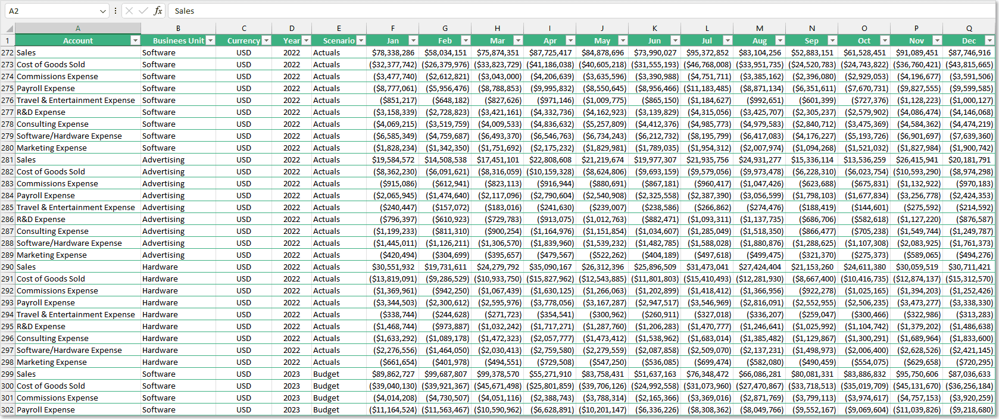Click 2023 year cell in row 300
Screen dimensions: 999x419
(x=292, y=386)
